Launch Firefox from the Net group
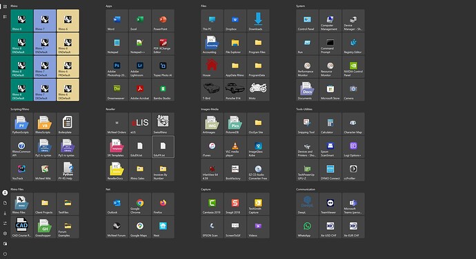 (x=163, y=204)
